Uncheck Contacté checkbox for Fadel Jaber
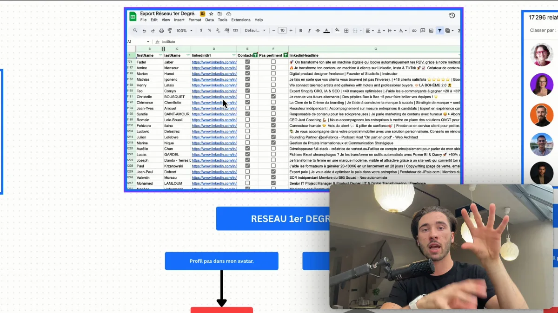Image resolution: width=558 pixels, height=313 pixels. click(247, 62)
